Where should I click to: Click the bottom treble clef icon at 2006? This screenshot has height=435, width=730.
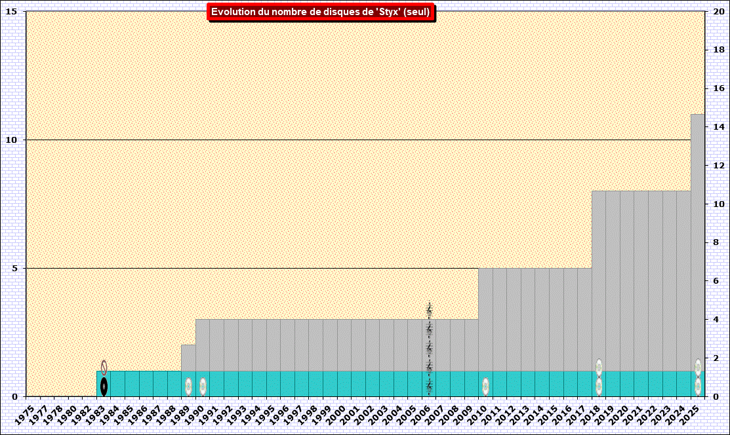[429, 387]
